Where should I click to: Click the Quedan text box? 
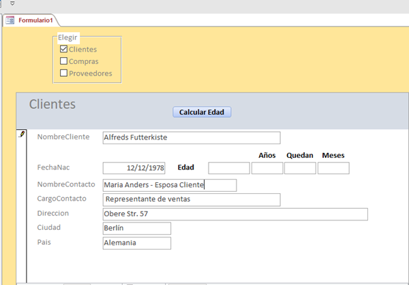coord(300,168)
